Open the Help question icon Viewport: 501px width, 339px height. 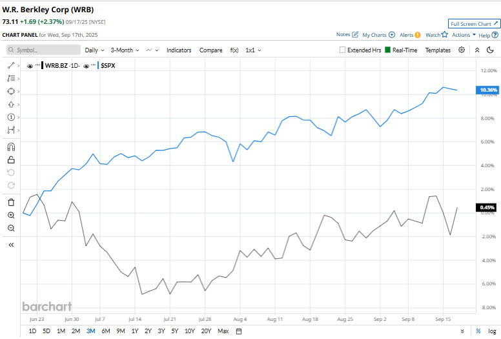point(495,35)
